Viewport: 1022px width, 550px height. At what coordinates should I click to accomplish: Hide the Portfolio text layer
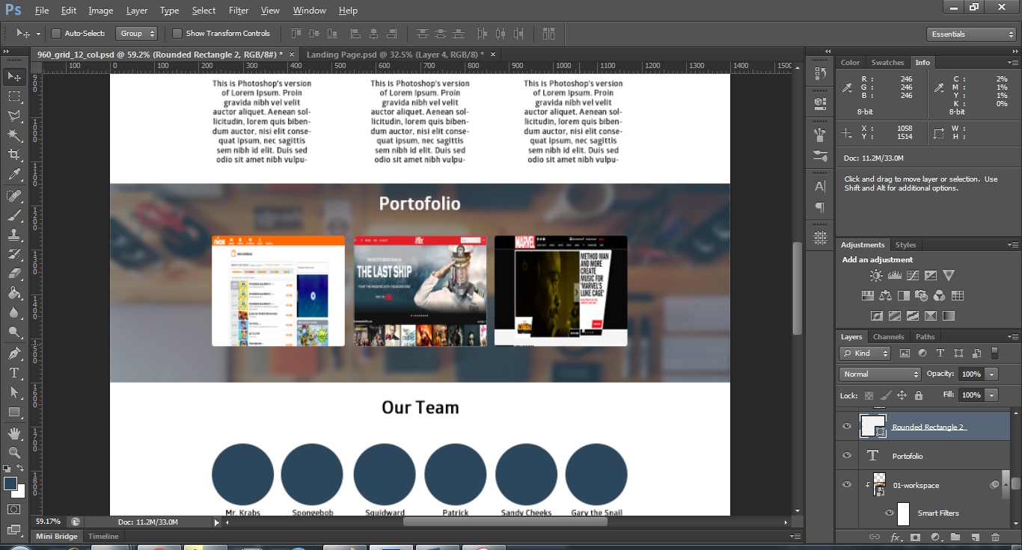pos(847,455)
